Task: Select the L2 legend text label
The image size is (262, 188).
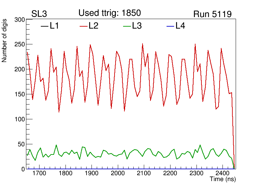Action: click(93, 26)
